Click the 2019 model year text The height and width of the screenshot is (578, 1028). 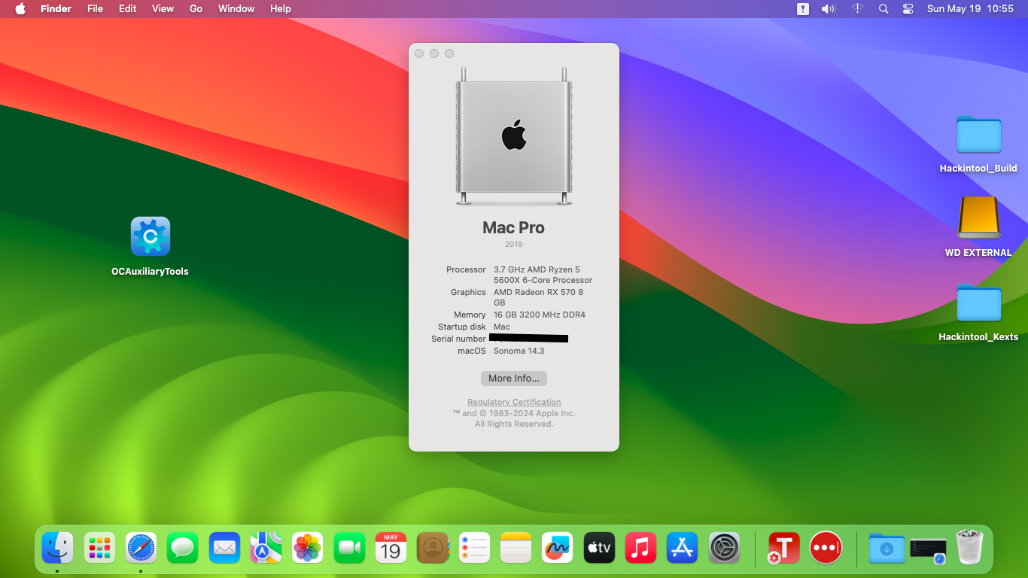[514, 244]
